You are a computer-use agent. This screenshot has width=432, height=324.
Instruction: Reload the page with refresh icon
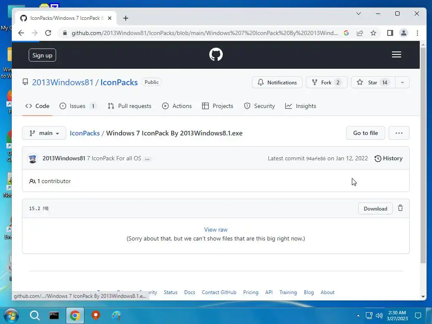pos(48,33)
